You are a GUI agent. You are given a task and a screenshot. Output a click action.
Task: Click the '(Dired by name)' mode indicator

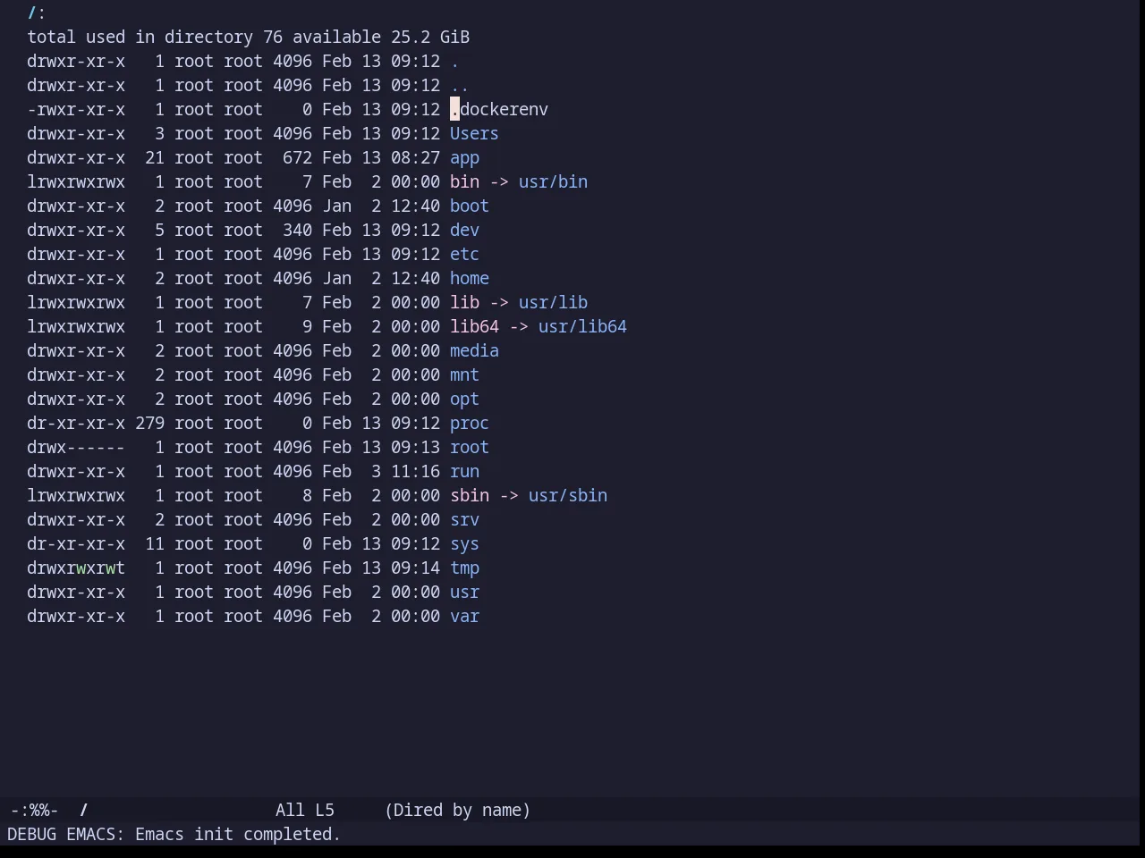tap(458, 810)
